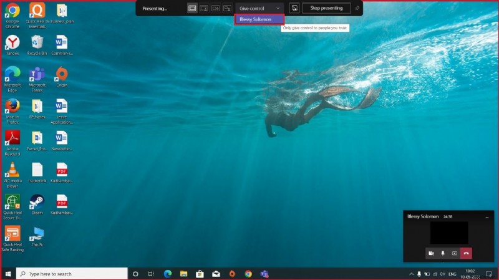Open Origin from the taskbar

point(232,274)
